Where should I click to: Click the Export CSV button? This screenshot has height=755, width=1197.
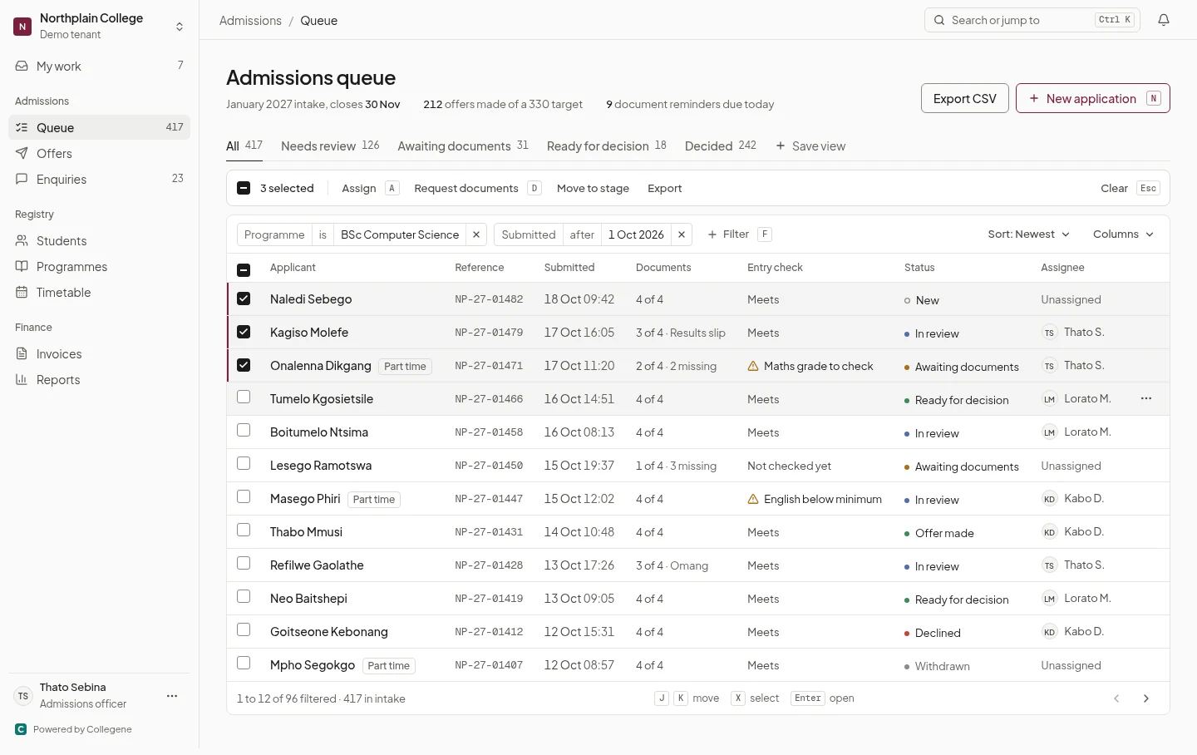pos(965,98)
